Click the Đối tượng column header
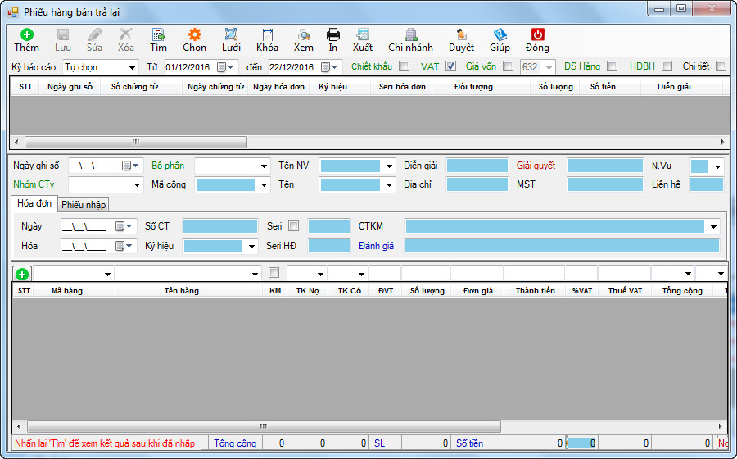Image resolution: width=737 pixels, height=459 pixels. point(474,87)
